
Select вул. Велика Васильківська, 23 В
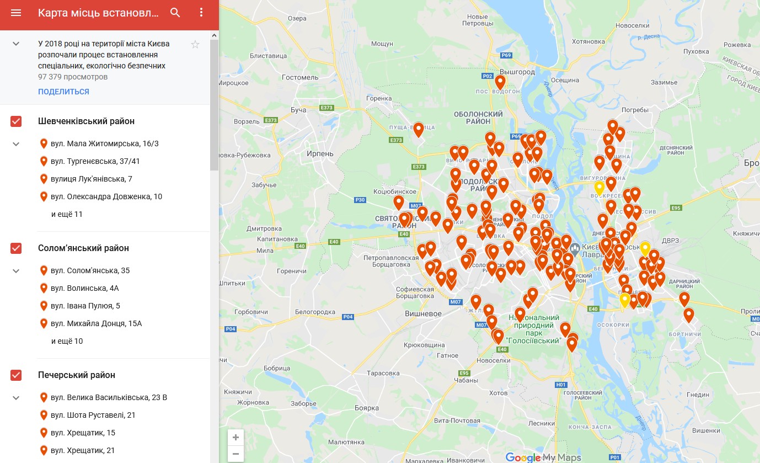tap(109, 397)
